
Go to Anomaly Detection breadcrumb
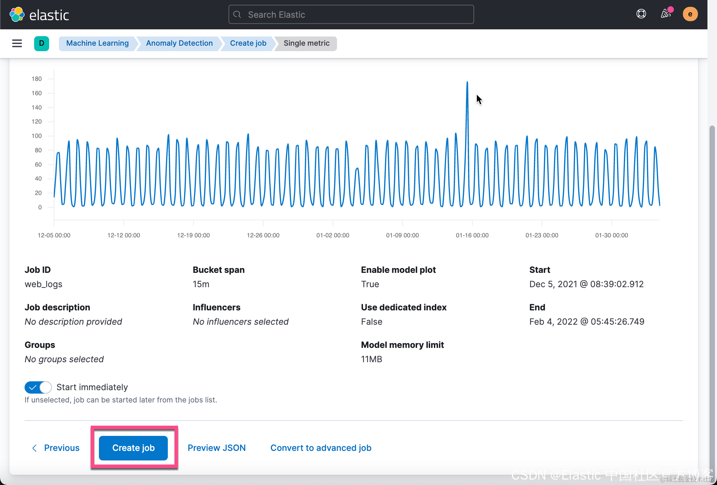tap(179, 43)
